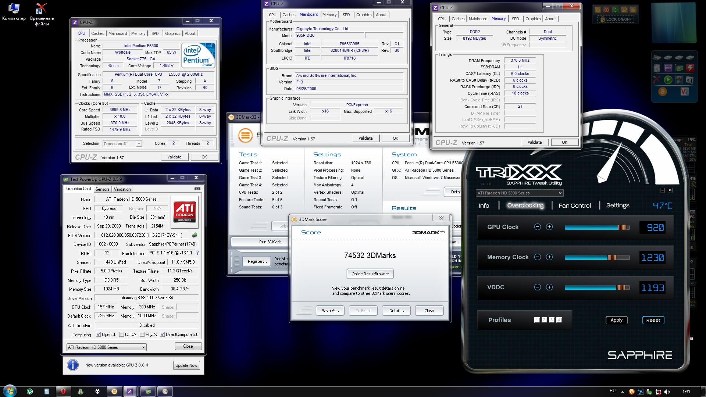Viewport: 706px width, 397px height.
Task: Click the green play launcher icon
Action: pos(668,80)
